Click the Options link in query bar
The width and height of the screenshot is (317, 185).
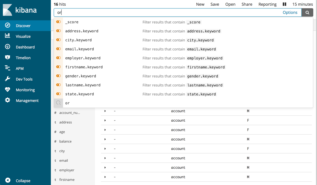click(290, 12)
